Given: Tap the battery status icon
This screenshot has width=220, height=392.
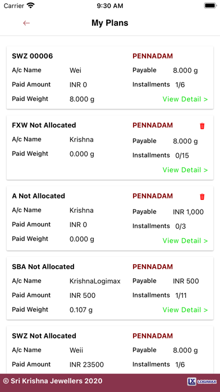Looking at the screenshot, I should 210,6.
